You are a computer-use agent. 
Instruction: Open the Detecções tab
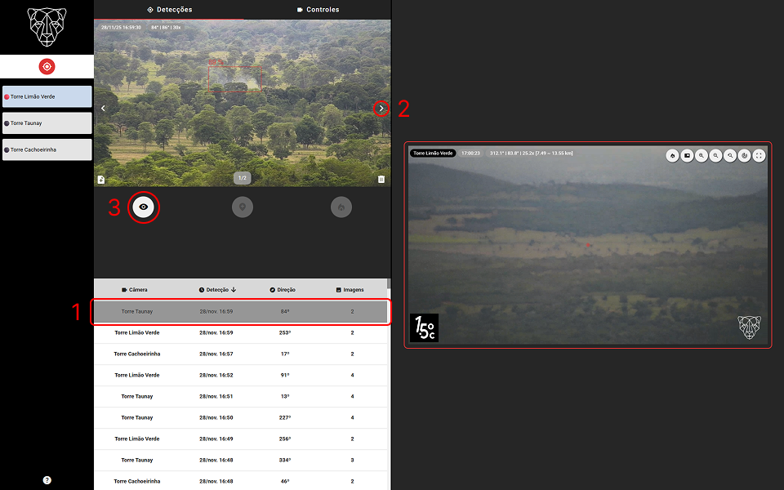pyautogui.click(x=169, y=10)
